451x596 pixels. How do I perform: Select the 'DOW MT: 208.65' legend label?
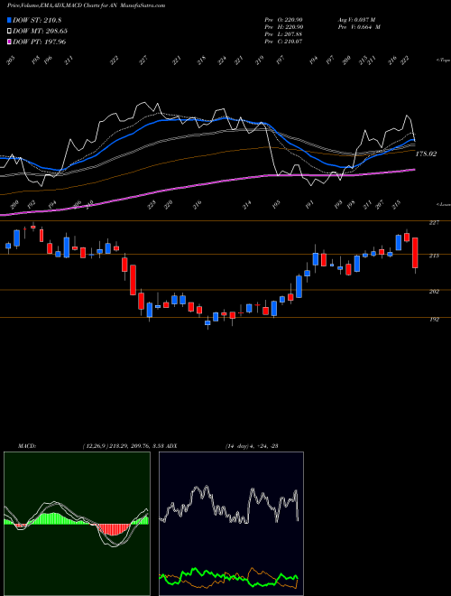click(x=41, y=31)
